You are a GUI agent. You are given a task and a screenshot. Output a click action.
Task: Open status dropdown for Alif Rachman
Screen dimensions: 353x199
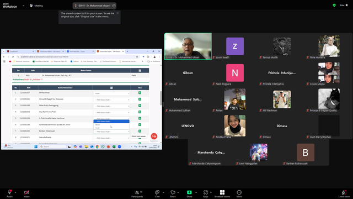click(x=111, y=93)
